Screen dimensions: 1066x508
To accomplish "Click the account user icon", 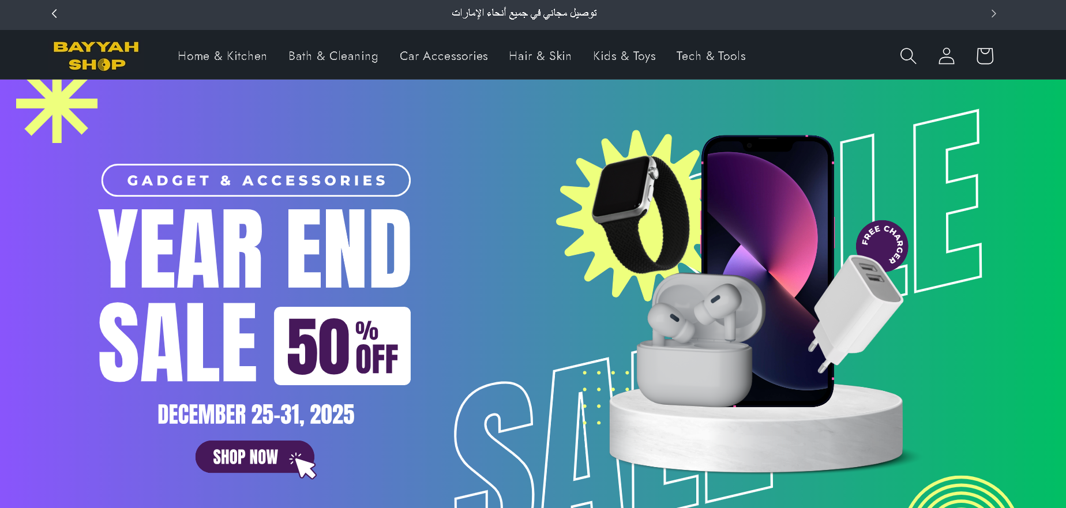I will pos(947,56).
